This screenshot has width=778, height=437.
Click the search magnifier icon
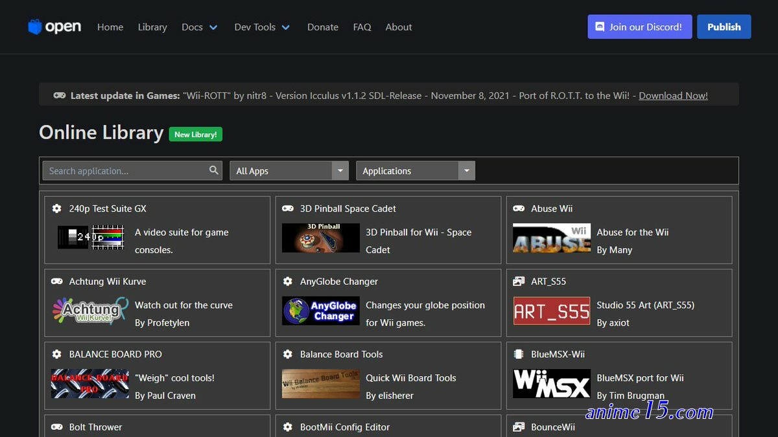pyautogui.click(x=214, y=170)
